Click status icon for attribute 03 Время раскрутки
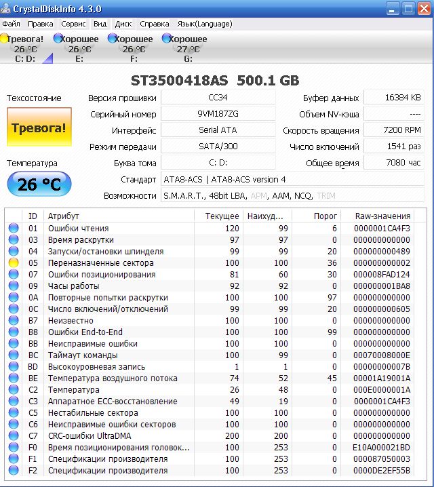434x487 pixels. tap(14, 239)
